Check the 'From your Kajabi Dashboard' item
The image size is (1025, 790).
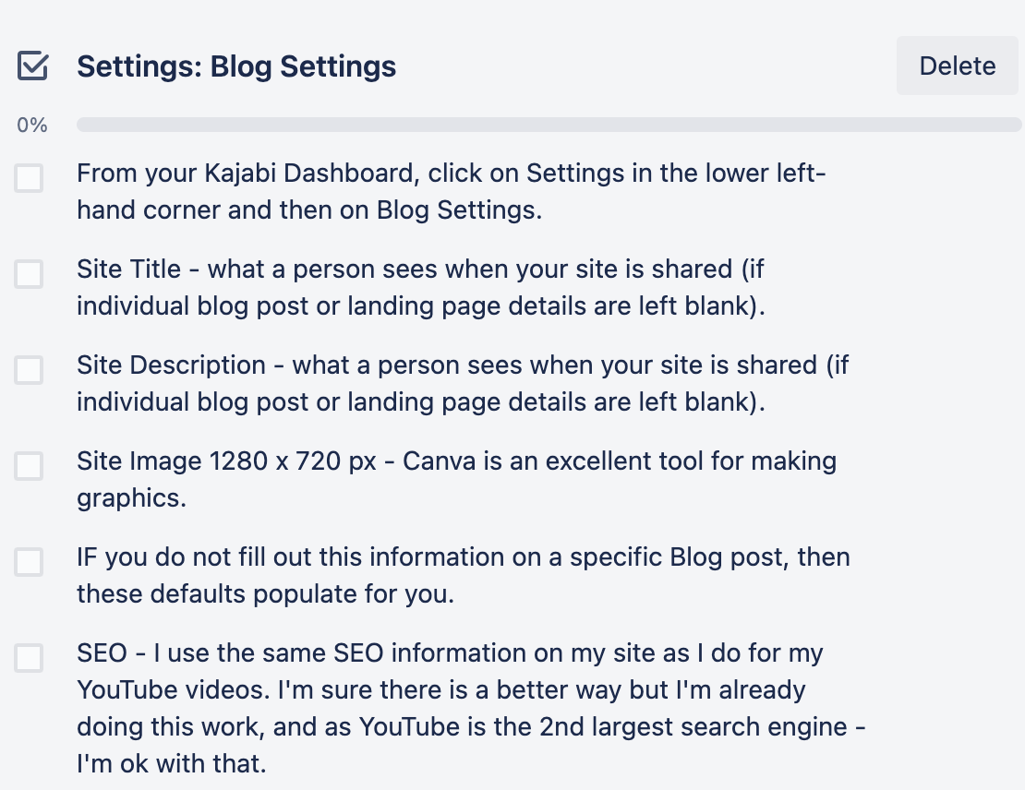29,178
